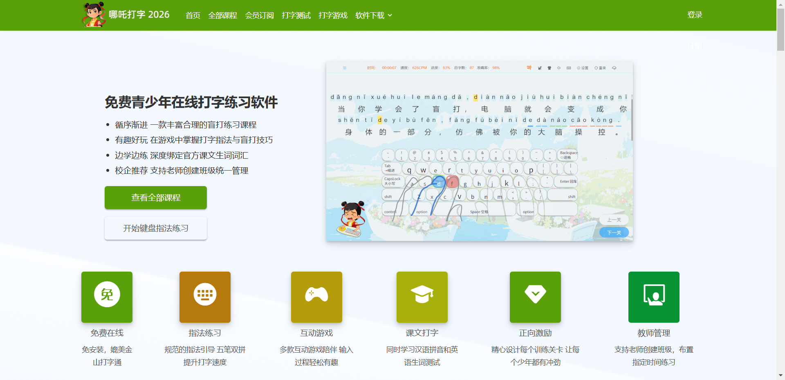This screenshot has height=380, width=785.
Task: Open the 会员订阅 menu item
Action: click(x=259, y=15)
